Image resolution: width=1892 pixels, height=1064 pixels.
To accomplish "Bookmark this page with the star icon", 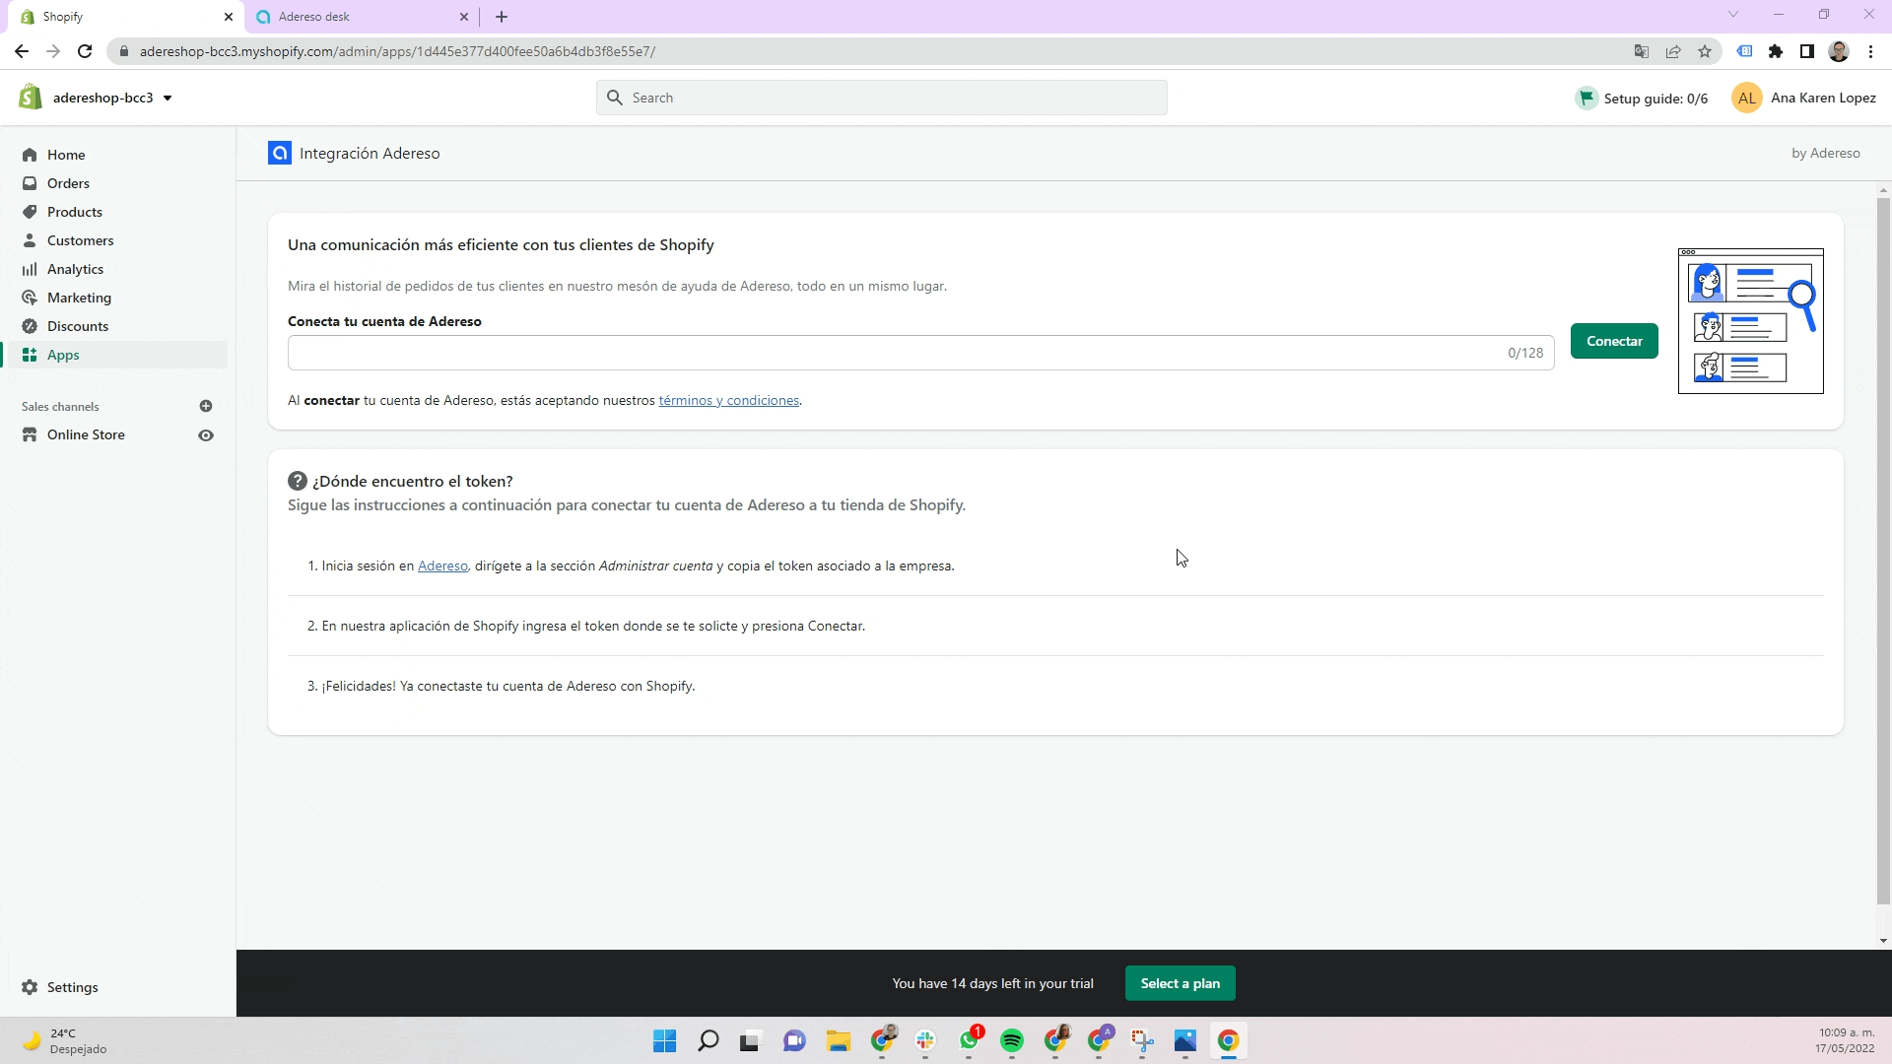I will (1705, 51).
